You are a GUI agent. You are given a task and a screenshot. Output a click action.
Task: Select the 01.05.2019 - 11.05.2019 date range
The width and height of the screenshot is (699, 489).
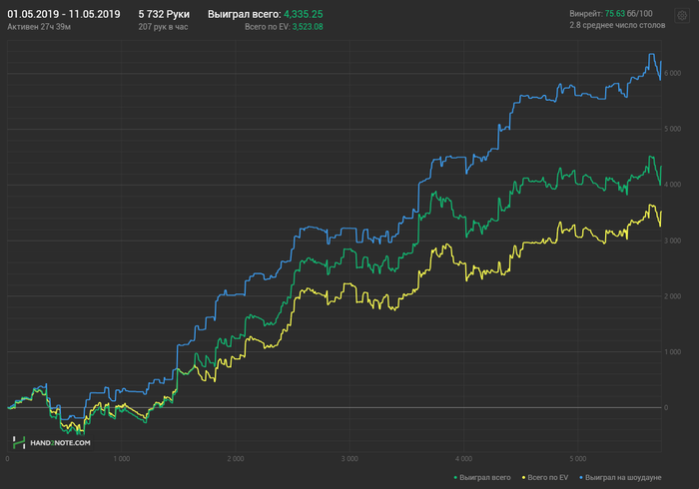(x=64, y=14)
